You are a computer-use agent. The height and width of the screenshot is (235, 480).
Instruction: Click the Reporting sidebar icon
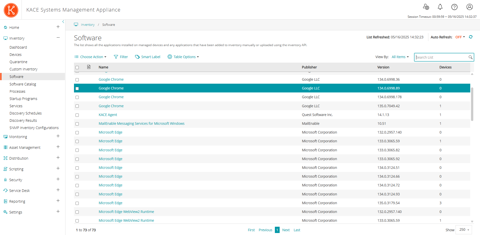tap(6, 201)
